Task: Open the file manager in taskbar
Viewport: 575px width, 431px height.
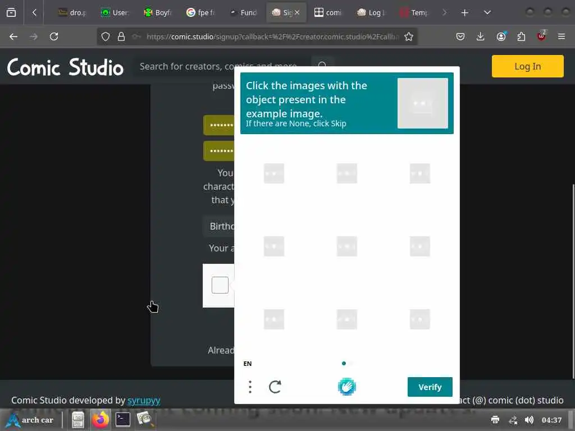Action: point(77,420)
